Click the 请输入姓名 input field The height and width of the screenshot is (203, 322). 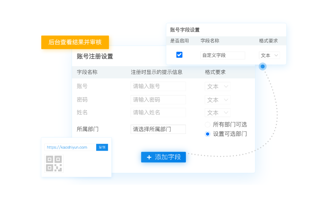coord(158,113)
